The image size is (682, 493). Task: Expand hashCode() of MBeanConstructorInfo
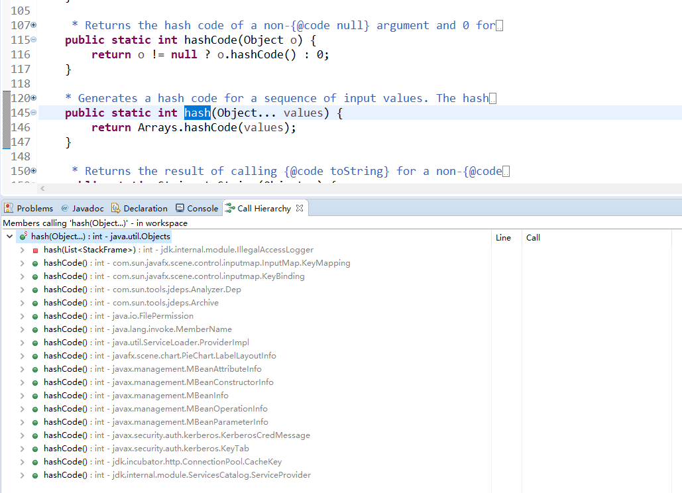(22, 382)
